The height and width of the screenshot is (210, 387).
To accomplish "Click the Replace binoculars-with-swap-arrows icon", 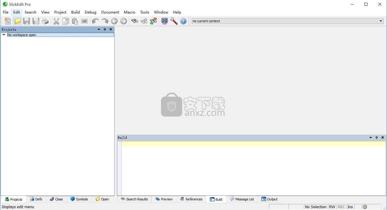I will coord(153,21).
